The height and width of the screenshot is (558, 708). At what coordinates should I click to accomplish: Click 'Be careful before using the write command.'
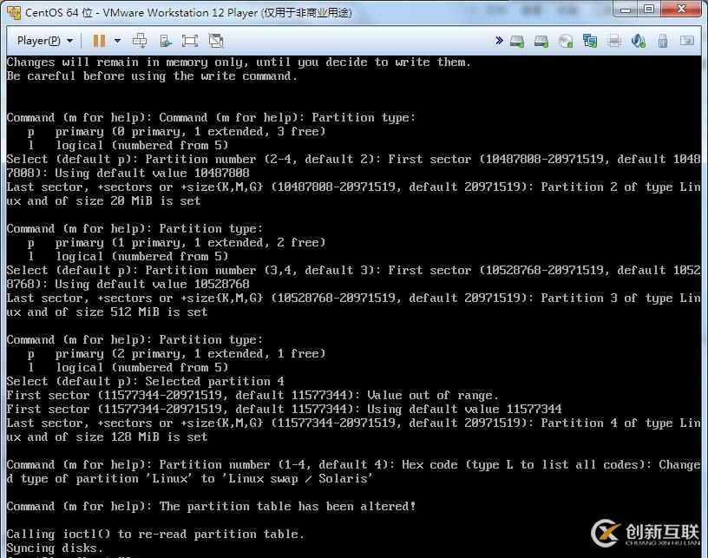[152, 75]
